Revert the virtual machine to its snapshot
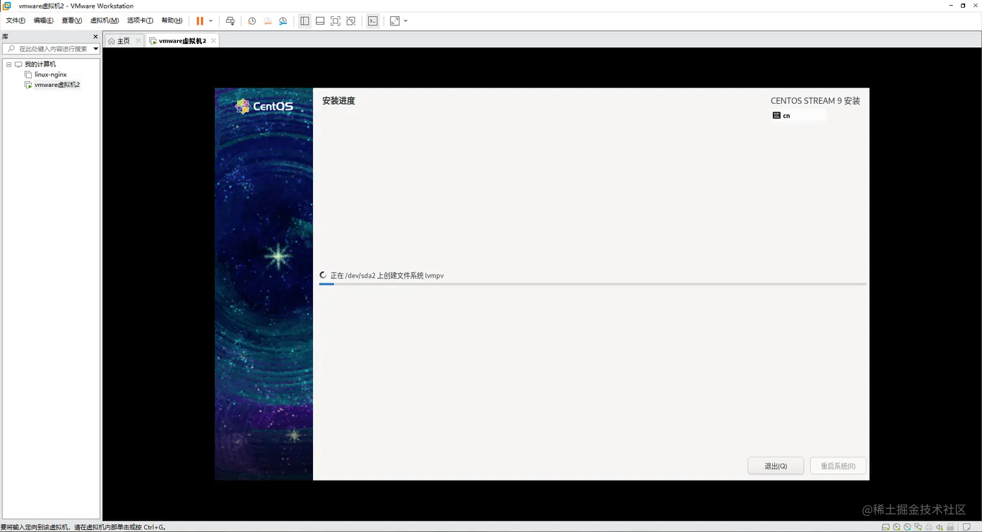Viewport: 982px width, 532px height. (268, 21)
